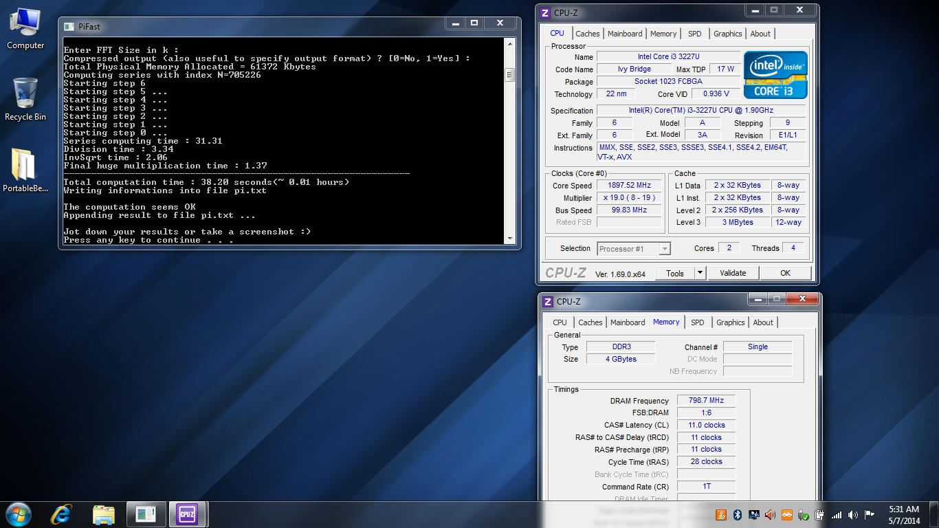
Task: Click PiFast scrollbar up arrow
Action: point(509,43)
